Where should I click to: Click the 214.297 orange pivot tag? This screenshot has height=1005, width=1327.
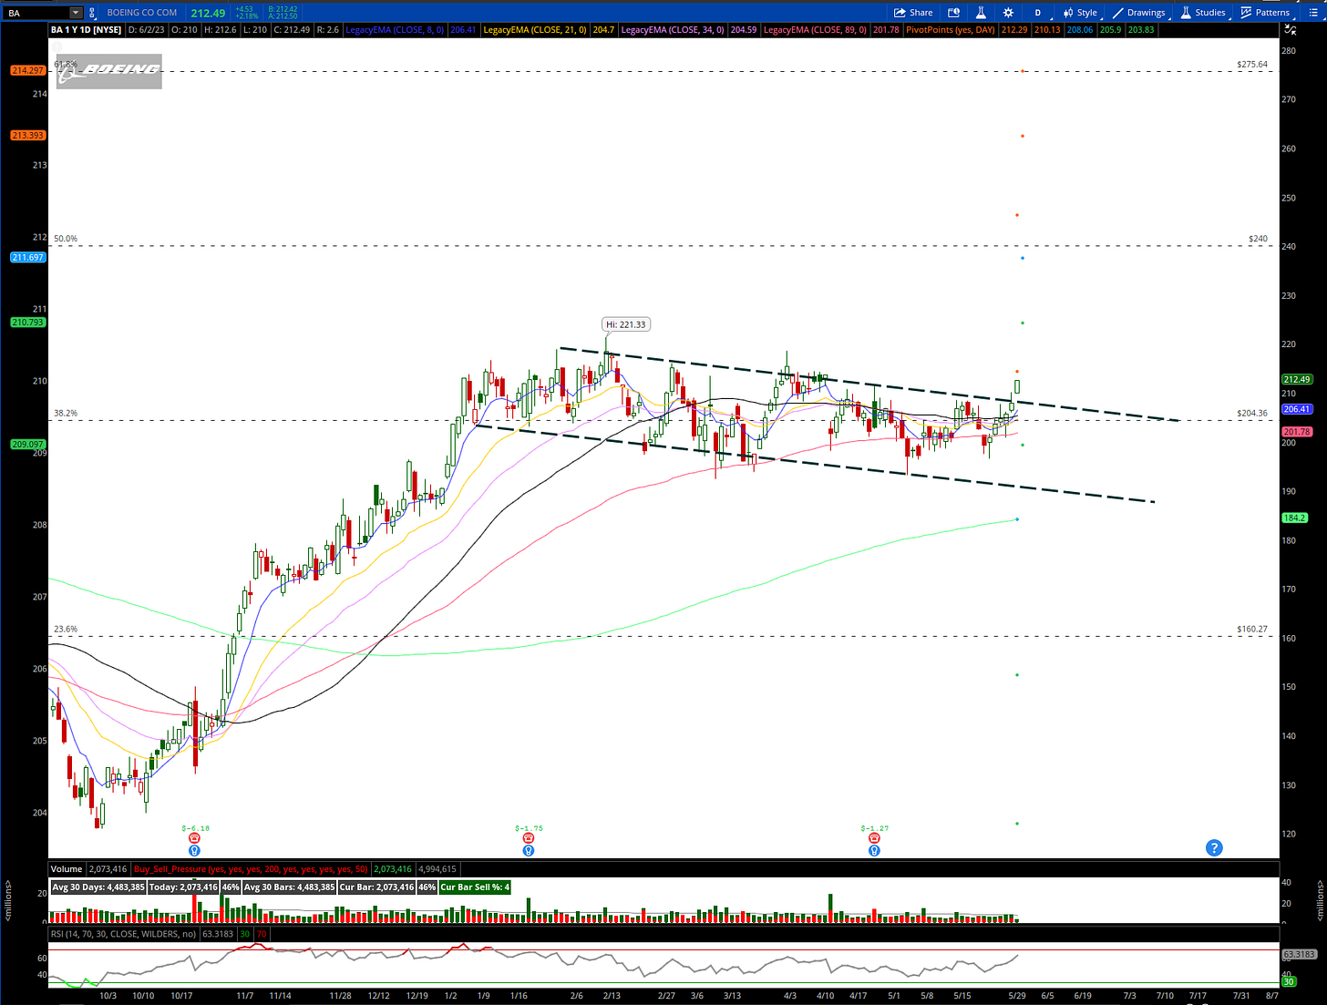pyautogui.click(x=28, y=70)
